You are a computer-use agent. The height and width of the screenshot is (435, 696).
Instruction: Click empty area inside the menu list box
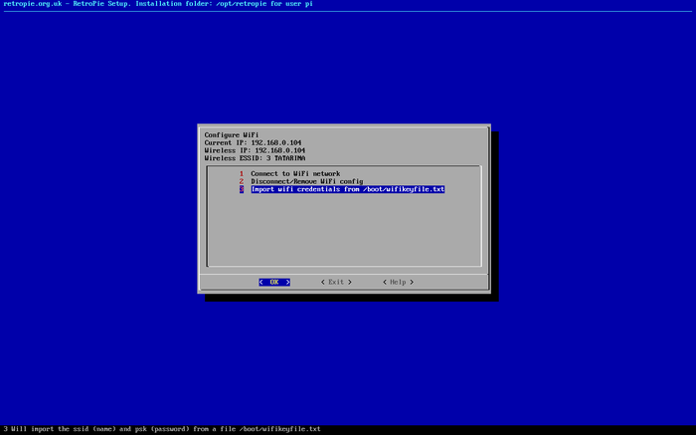(343, 234)
